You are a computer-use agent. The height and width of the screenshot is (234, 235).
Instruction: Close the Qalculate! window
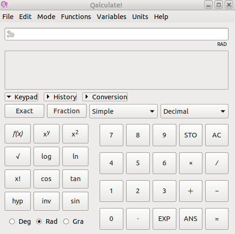point(229,5)
